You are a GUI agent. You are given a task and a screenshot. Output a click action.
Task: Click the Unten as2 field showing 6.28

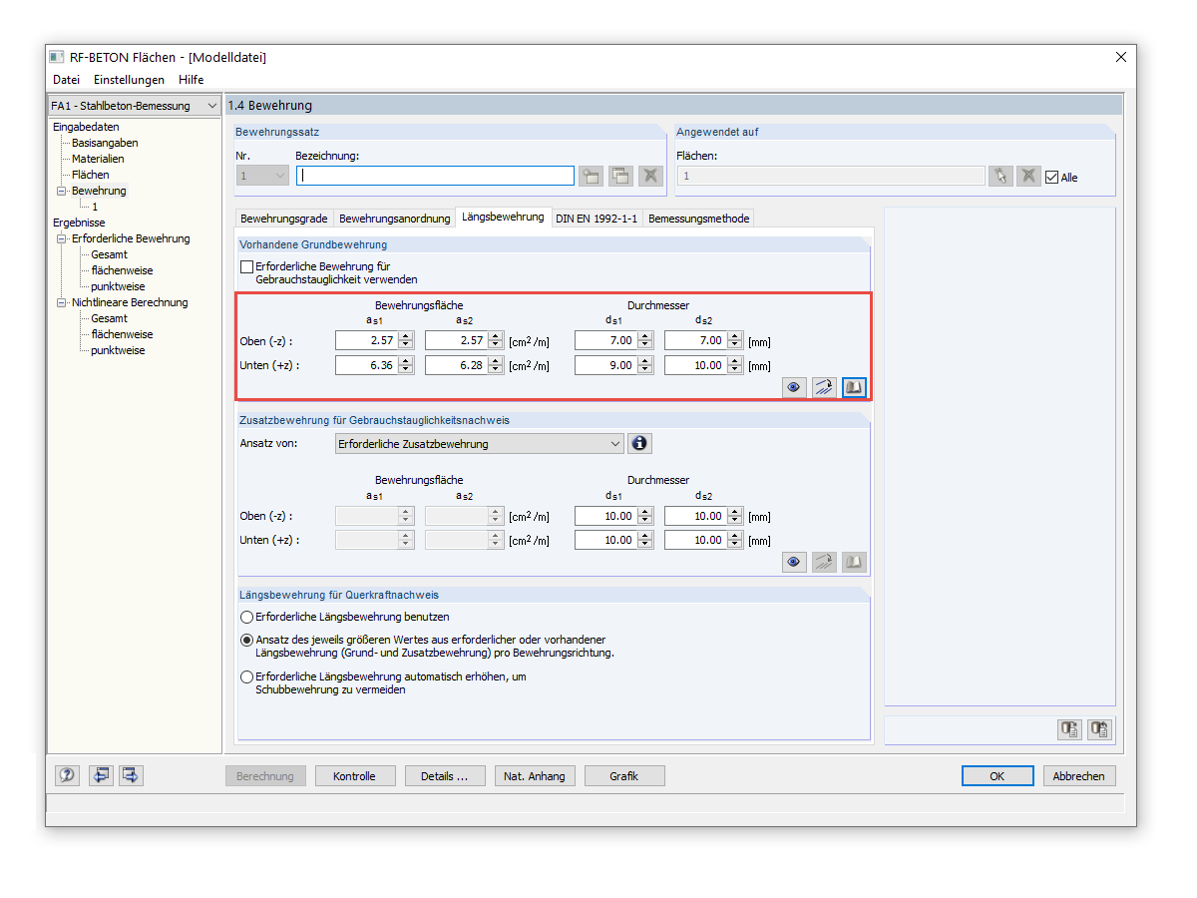456,365
